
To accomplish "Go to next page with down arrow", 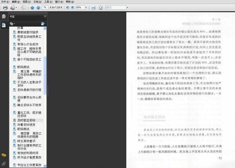I will (x=38, y=7).
